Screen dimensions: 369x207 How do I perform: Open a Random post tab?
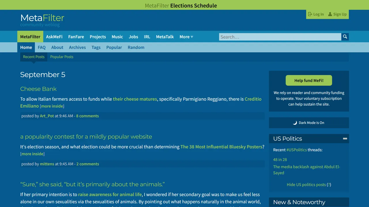coord(136,47)
